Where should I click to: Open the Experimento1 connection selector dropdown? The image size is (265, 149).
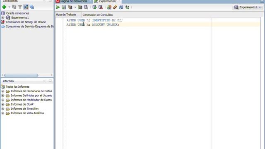coord(248,7)
